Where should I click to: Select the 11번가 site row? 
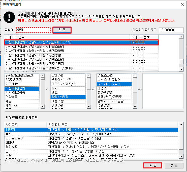91,130
